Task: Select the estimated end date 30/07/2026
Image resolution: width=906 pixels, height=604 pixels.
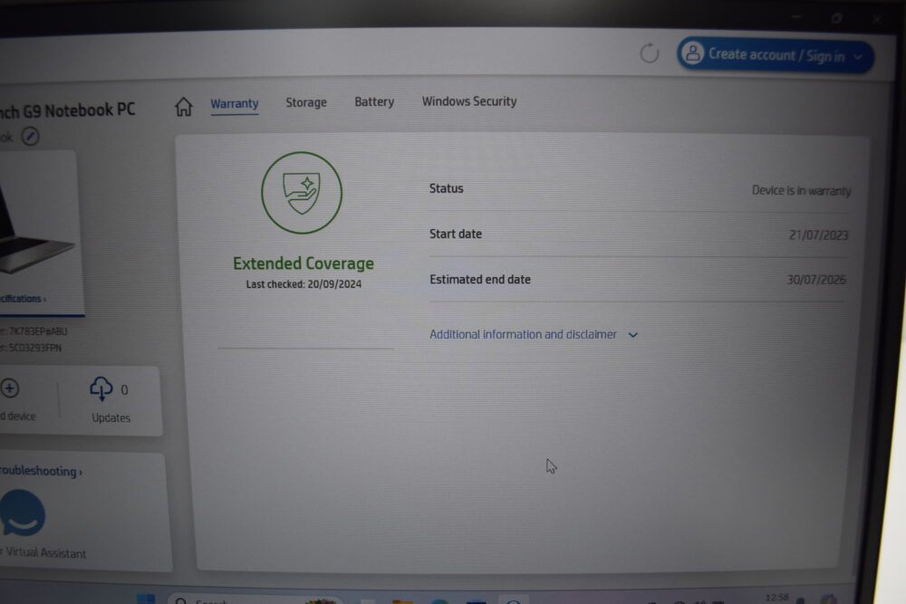Action: [816, 280]
